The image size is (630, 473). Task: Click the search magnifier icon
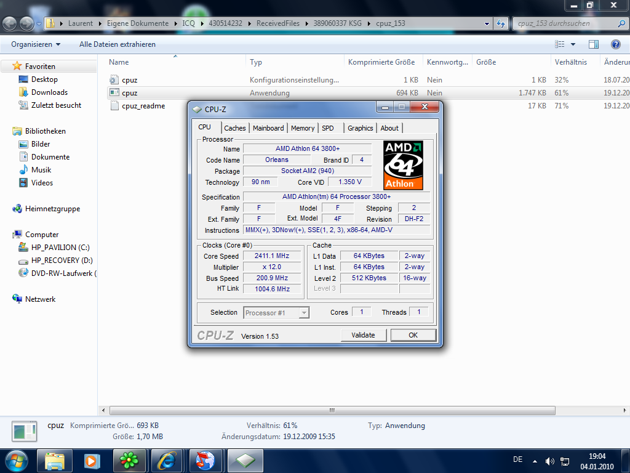[621, 23]
